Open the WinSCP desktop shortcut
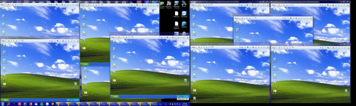 pyautogui.click(x=184, y=4)
